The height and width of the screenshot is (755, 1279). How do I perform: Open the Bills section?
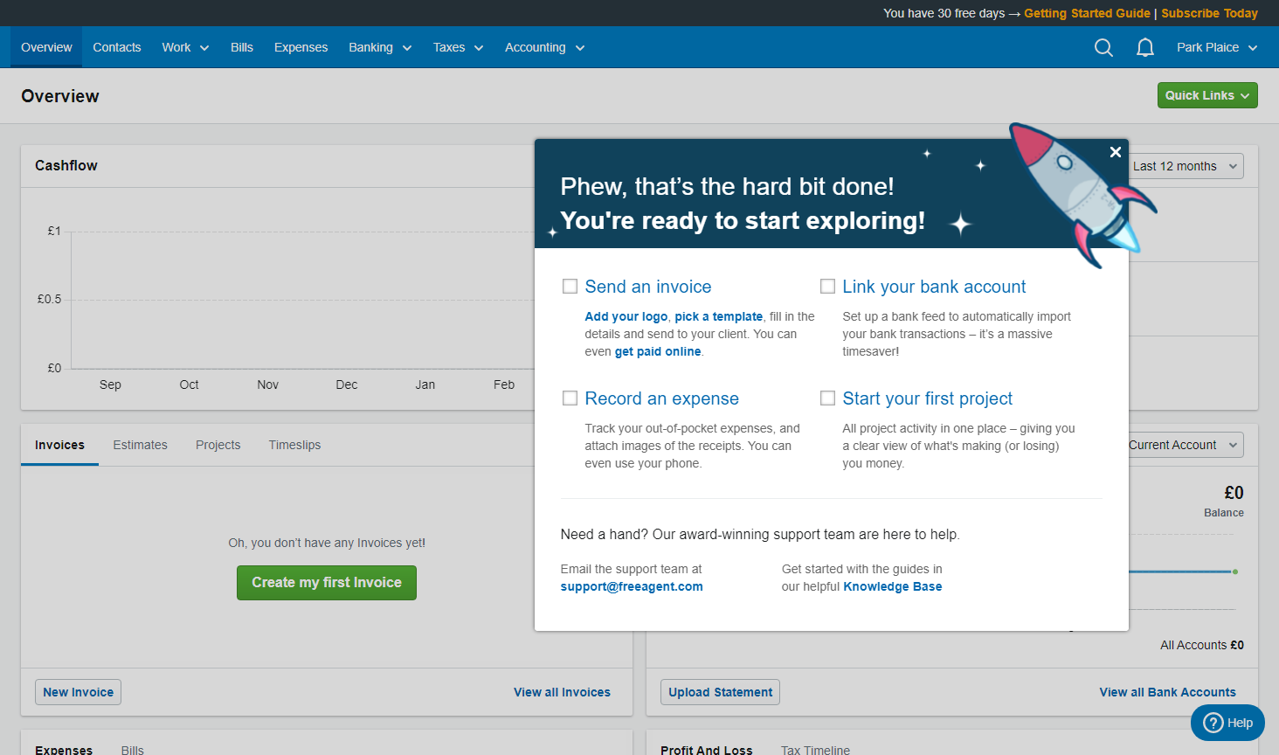pos(241,47)
